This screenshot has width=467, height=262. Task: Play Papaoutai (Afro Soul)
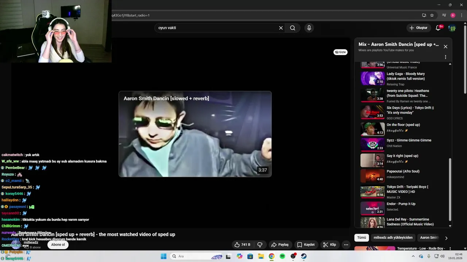coord(404,176)
